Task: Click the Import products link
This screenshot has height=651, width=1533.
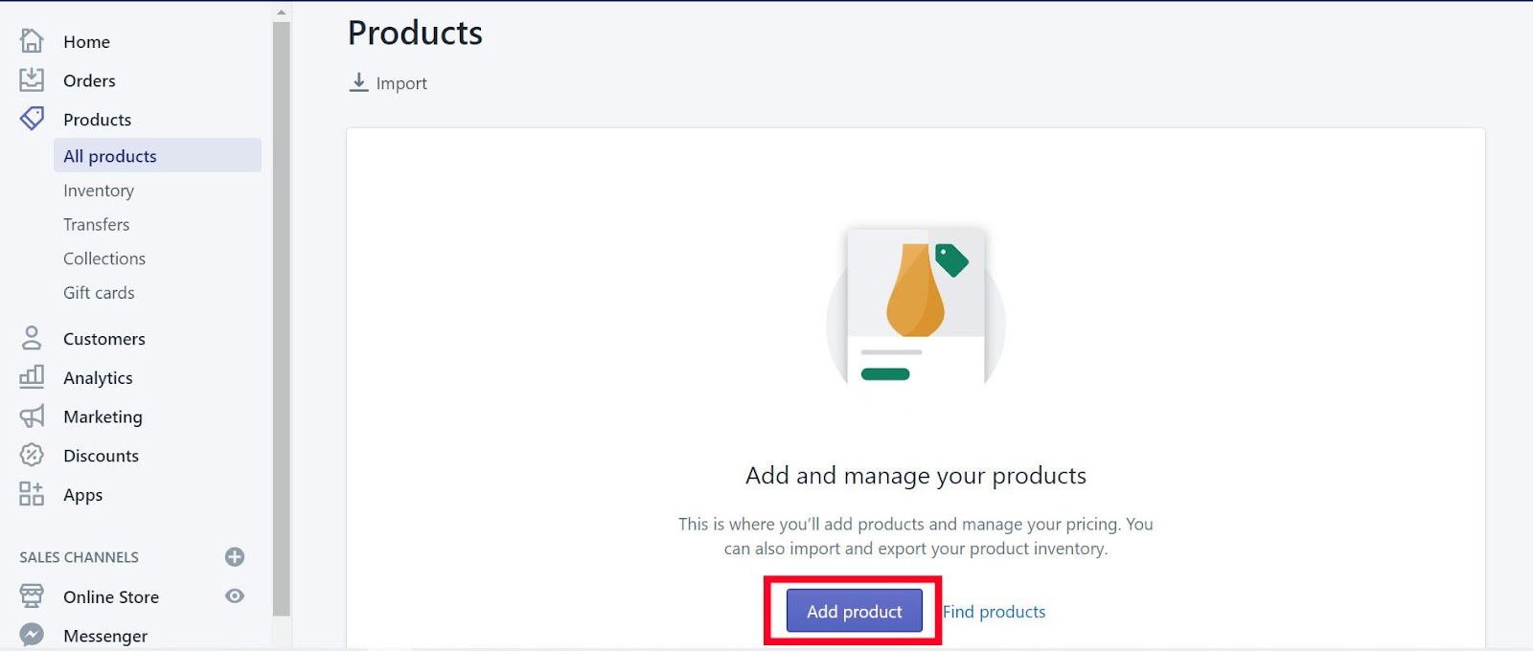Action: [x=389, y=83]
